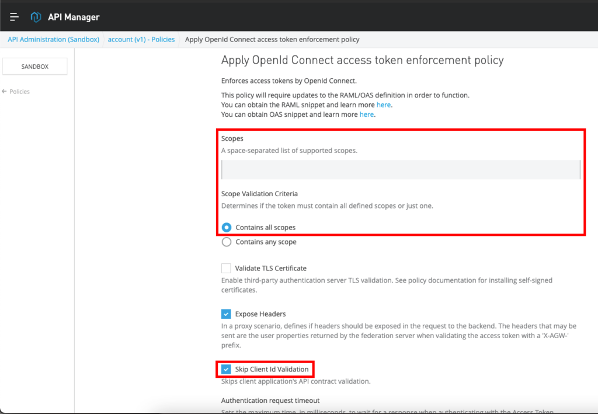Click the MuleSoft API Manager logo
The width and height of the screenshot is (598, 414).
pos(36,17)
